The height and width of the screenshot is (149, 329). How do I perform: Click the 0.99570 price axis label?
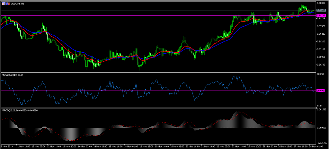[321, 26]
